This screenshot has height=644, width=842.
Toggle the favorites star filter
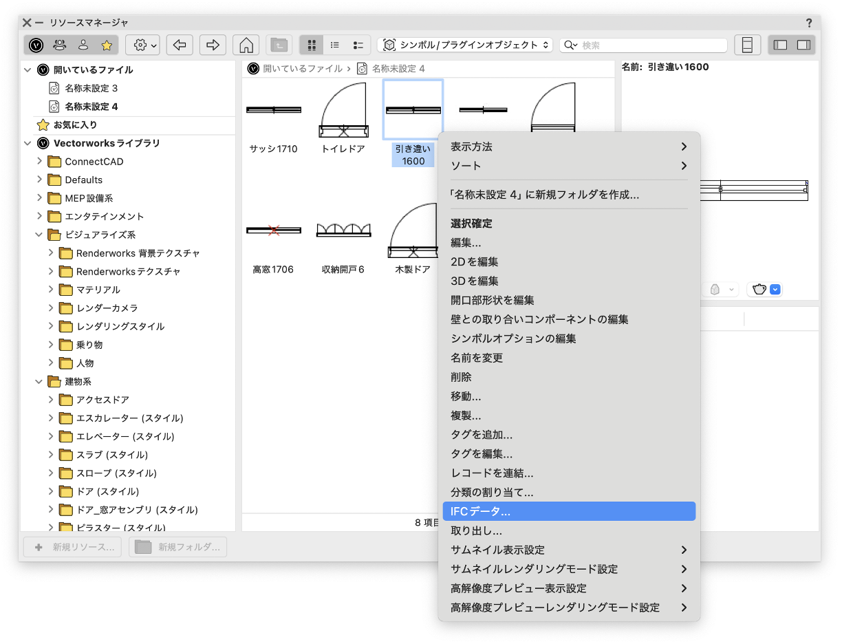point(107,45)
